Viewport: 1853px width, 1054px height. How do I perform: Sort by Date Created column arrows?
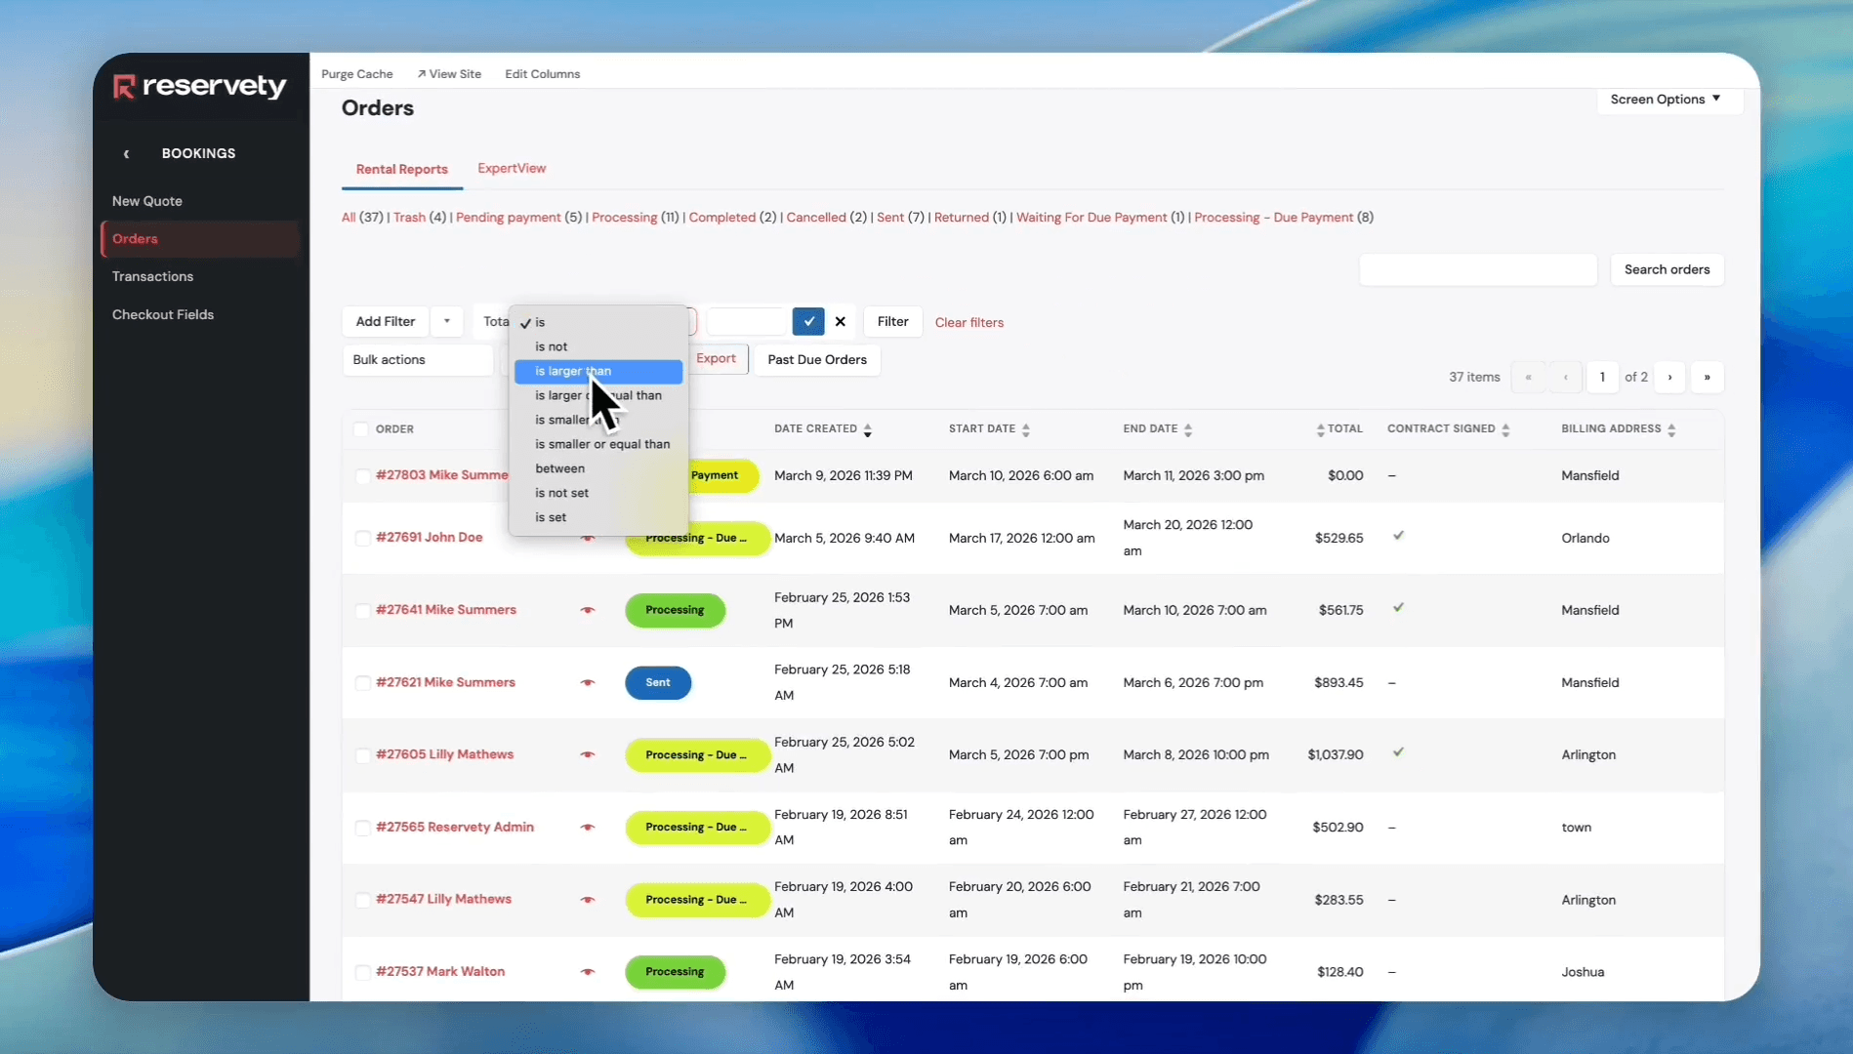pyautogui.click(x=868, y=429)
